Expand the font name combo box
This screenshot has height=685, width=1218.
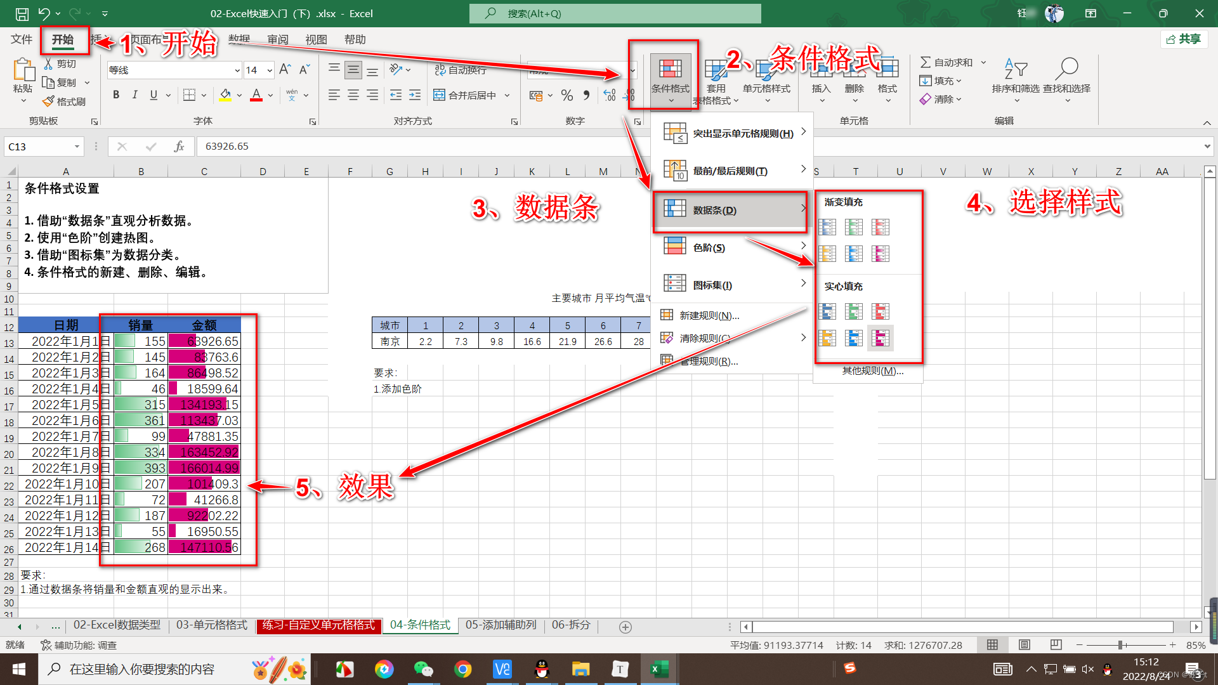pos(237,70)
